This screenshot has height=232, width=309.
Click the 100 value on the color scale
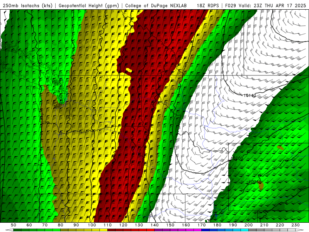pyautogui.click(x=92, y=225)
